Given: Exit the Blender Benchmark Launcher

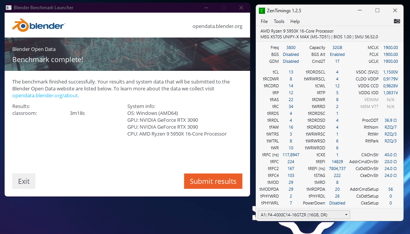Looking at the screenshot, I should point(24,181).
